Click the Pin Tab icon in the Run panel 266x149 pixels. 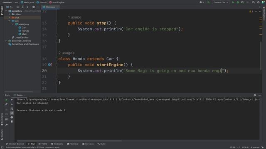pyautogui.click(x=7, y=125)
